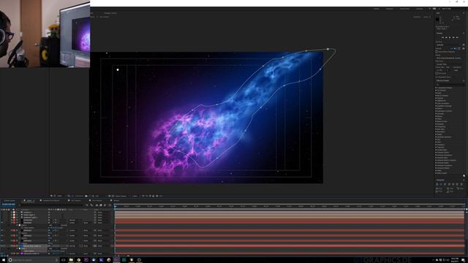Open the preview shortcut dropdown
Viewport: 468px width, 263px height.
448,45
